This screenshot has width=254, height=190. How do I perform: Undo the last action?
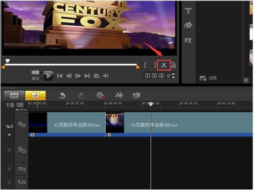tap(62, 96)
